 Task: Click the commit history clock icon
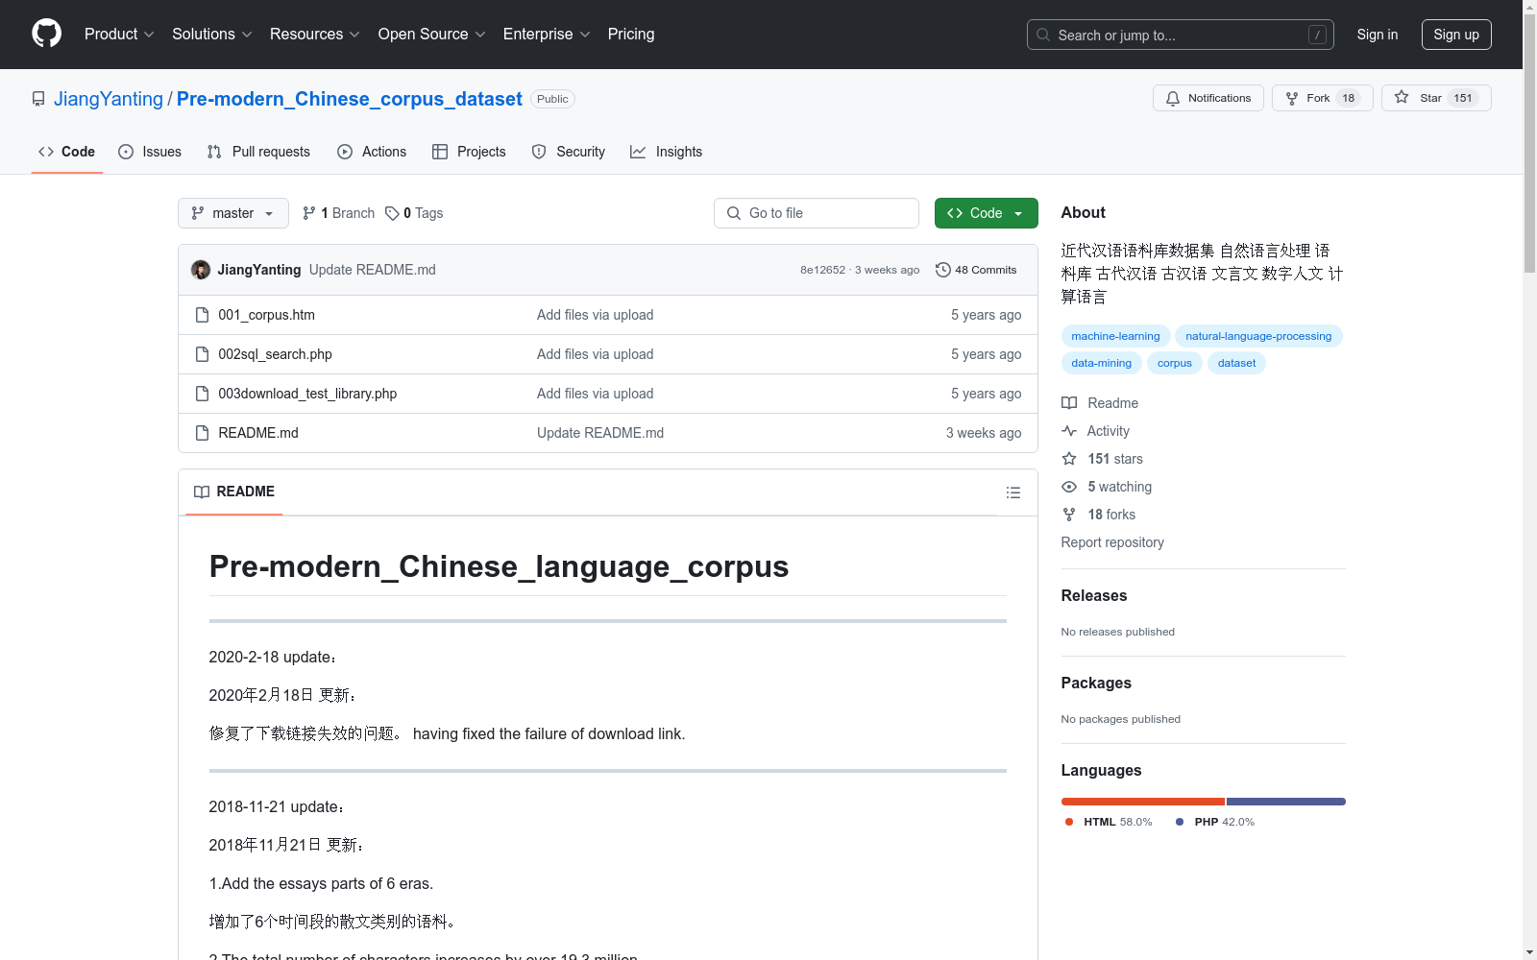pyautogui.click(x=943, y=270)
